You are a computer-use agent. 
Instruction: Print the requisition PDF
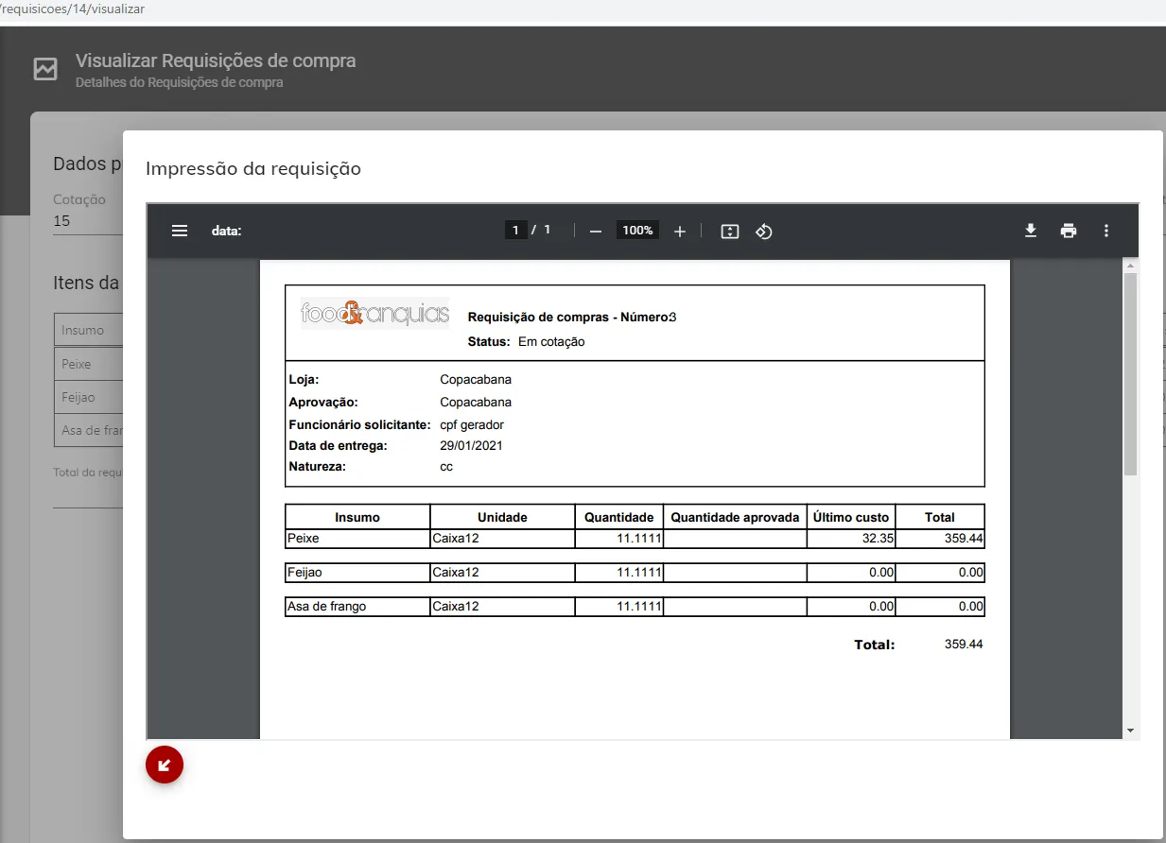click(x=1069, y=231)
